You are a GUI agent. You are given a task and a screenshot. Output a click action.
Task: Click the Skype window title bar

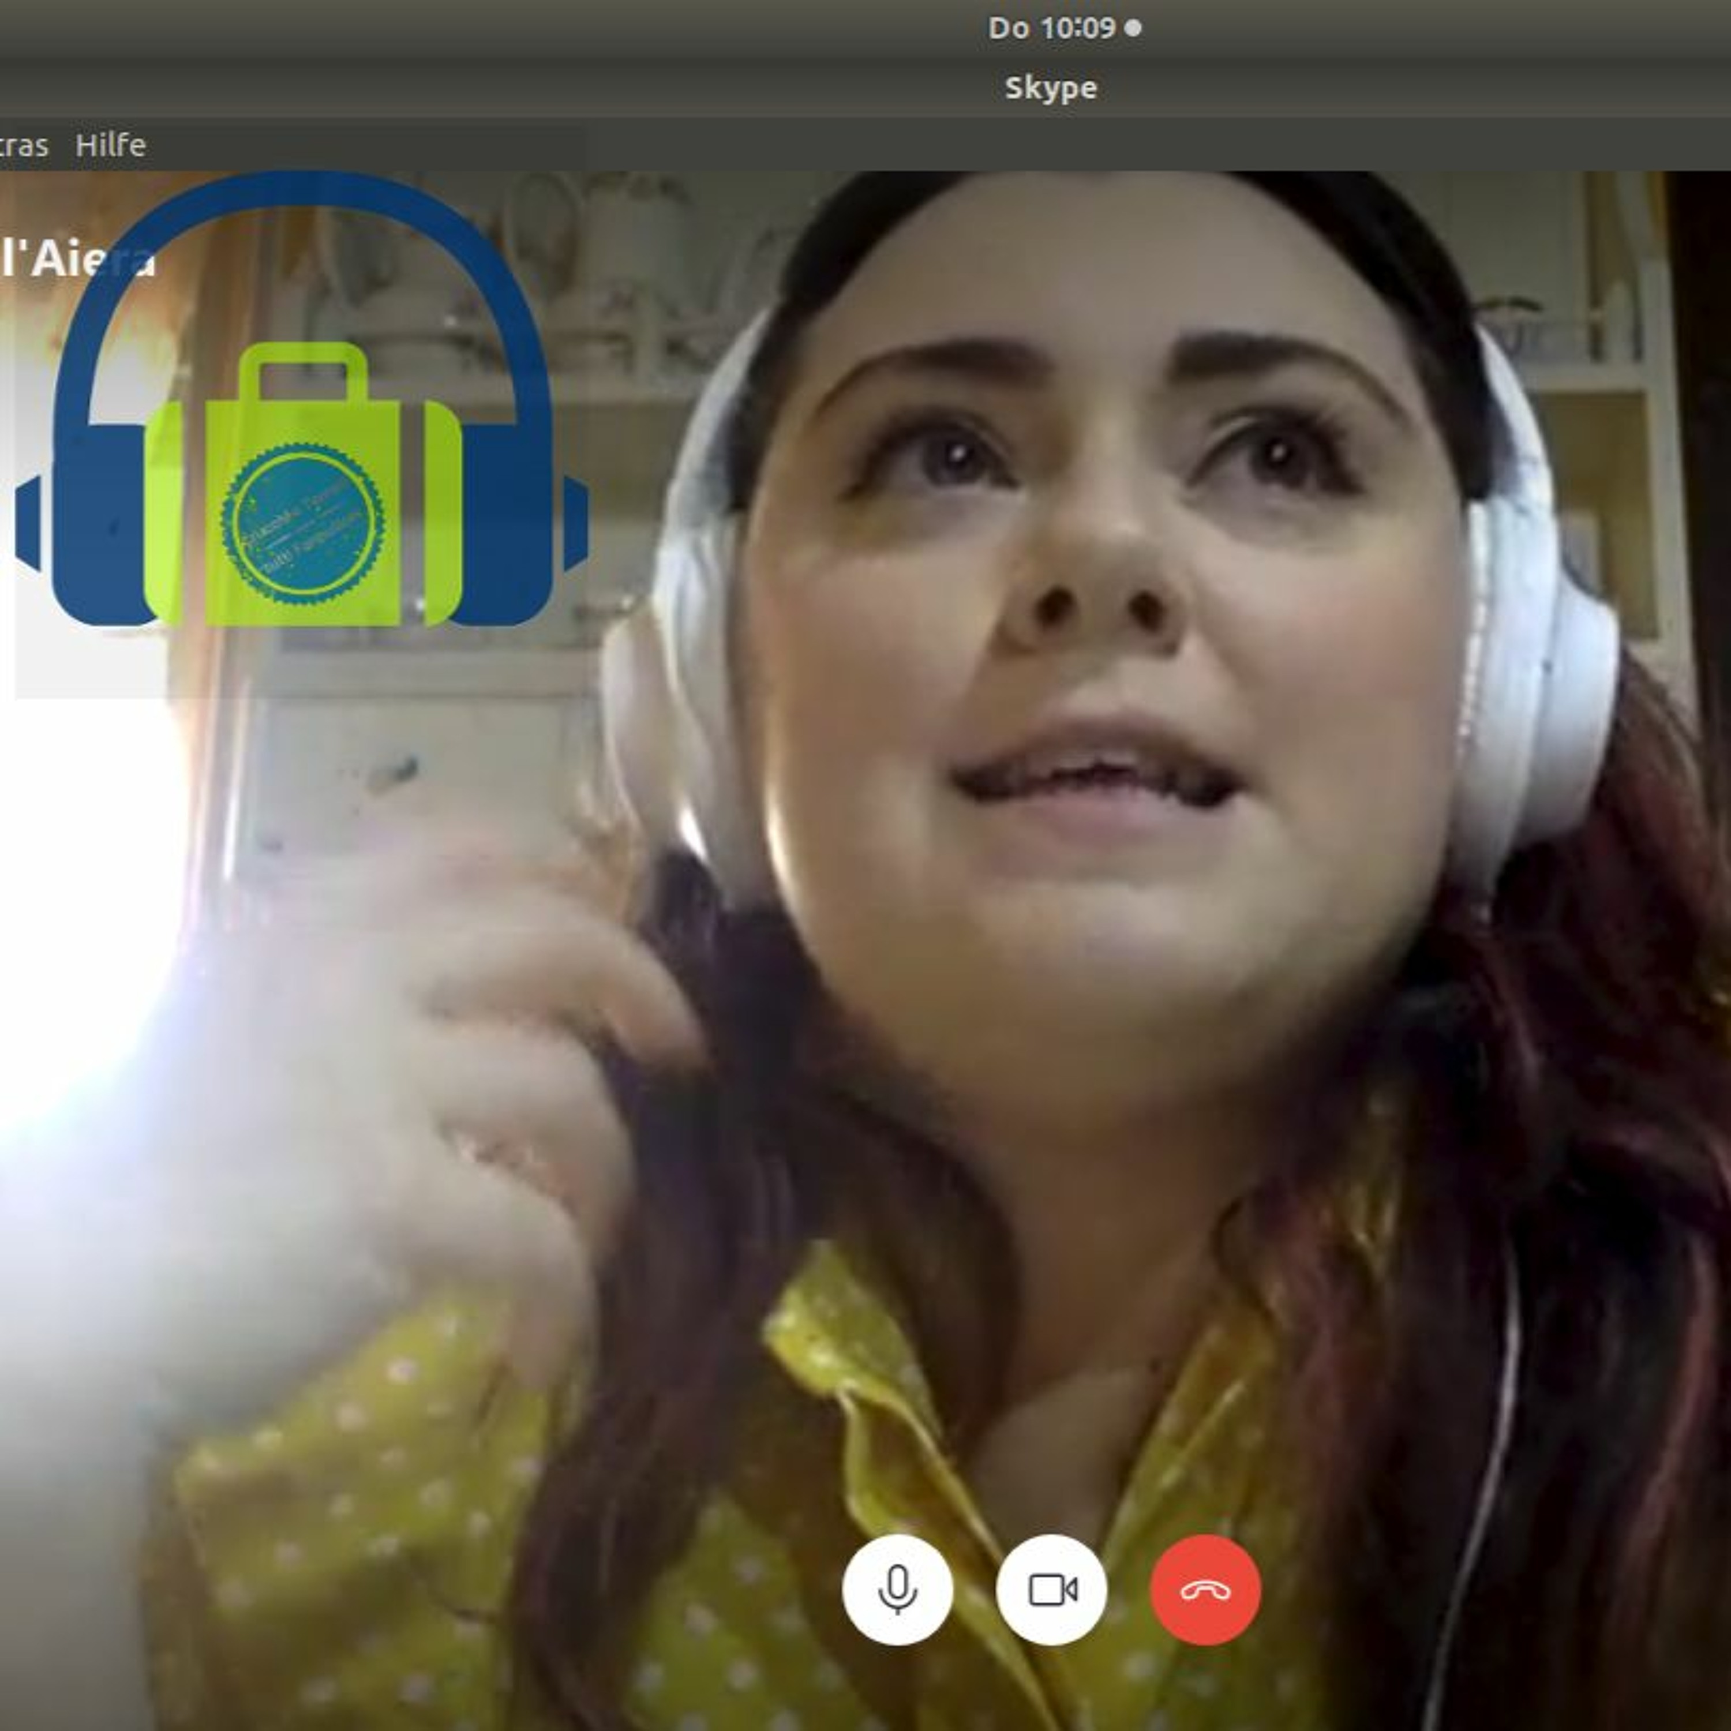point(1050,88)
